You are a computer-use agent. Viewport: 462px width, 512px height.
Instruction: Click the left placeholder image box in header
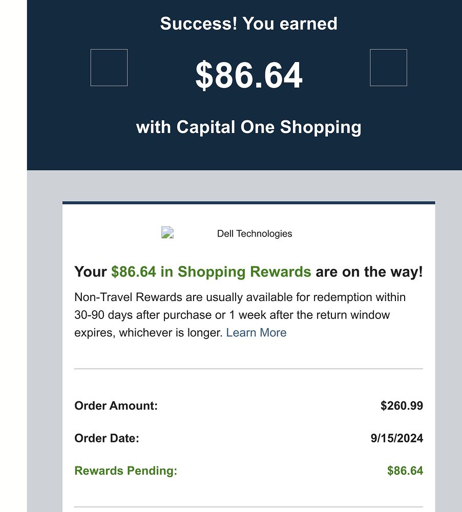[x=109, y=68]
